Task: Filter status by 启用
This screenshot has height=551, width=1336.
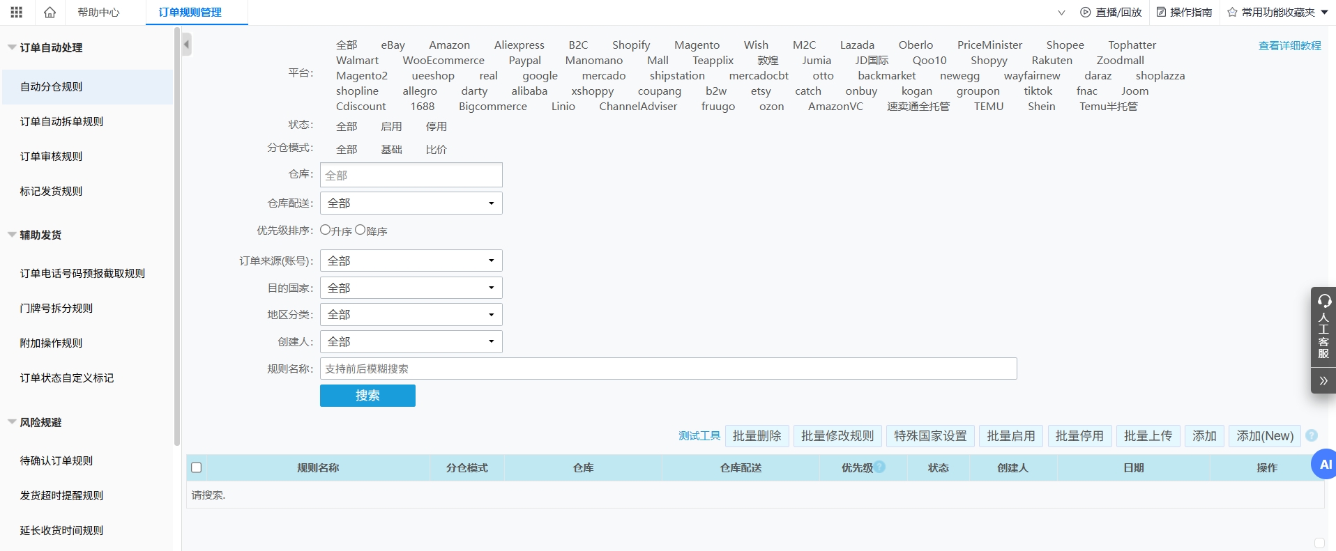Action: coord(391,126)
